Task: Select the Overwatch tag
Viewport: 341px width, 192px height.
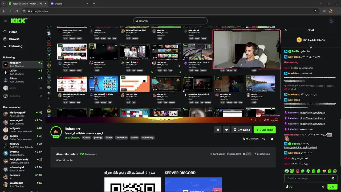Action: [121, 138]
